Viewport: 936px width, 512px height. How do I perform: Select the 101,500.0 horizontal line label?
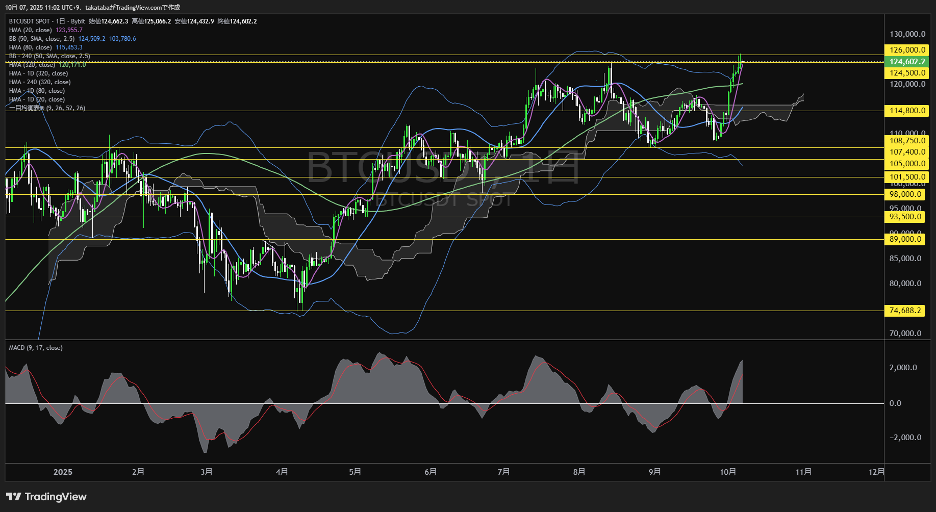click(906, 177)
